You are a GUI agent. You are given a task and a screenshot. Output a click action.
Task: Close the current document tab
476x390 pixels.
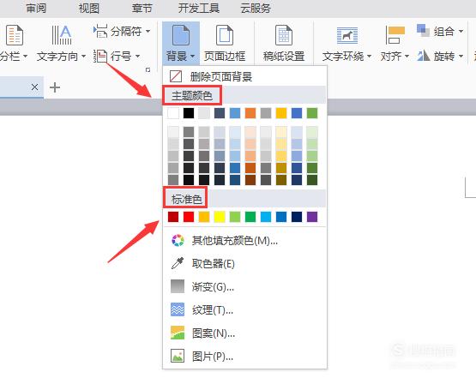click(34, 87)
